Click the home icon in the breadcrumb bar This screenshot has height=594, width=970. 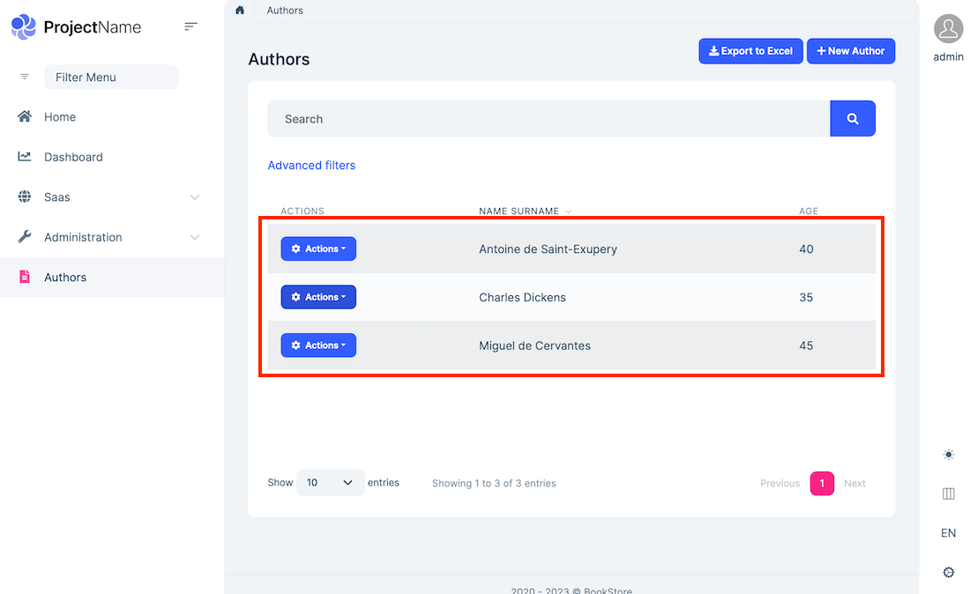pos(239,11)
